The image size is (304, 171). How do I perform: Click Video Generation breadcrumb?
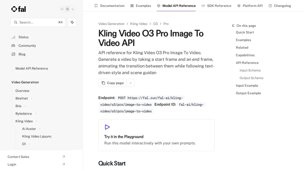pos(111,24)
